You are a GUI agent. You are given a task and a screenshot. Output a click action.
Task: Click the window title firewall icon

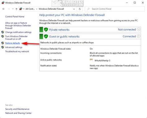[3, 3]
